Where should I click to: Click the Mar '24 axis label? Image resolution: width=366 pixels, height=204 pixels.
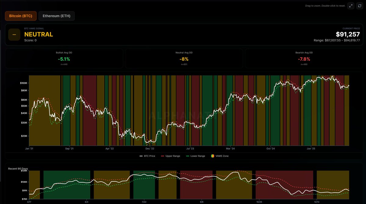(231, 149)
